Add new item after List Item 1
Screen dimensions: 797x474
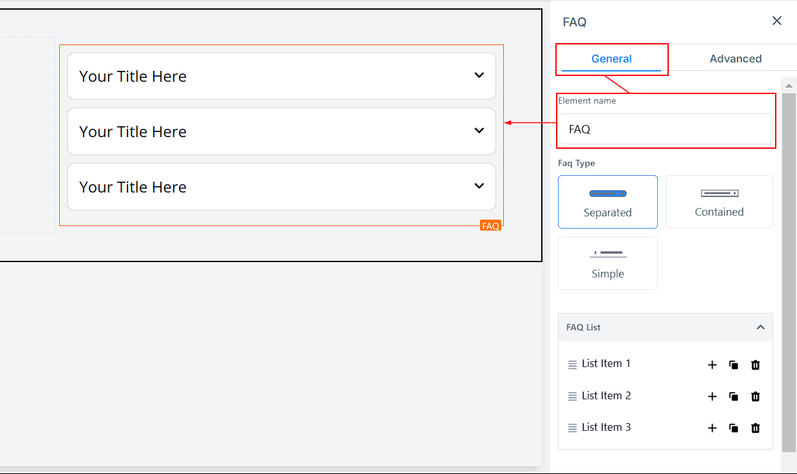pos(712,365)
